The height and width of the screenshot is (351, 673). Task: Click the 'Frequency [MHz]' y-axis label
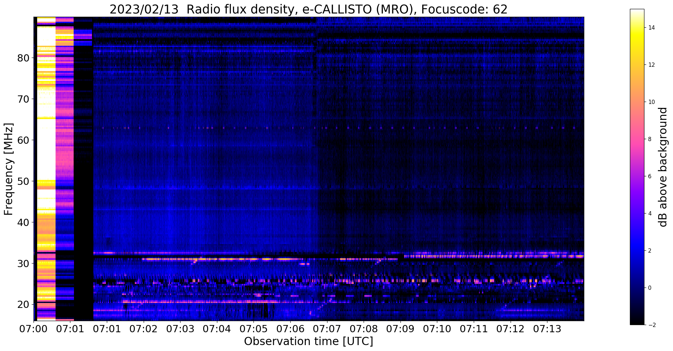pos(9,169)
